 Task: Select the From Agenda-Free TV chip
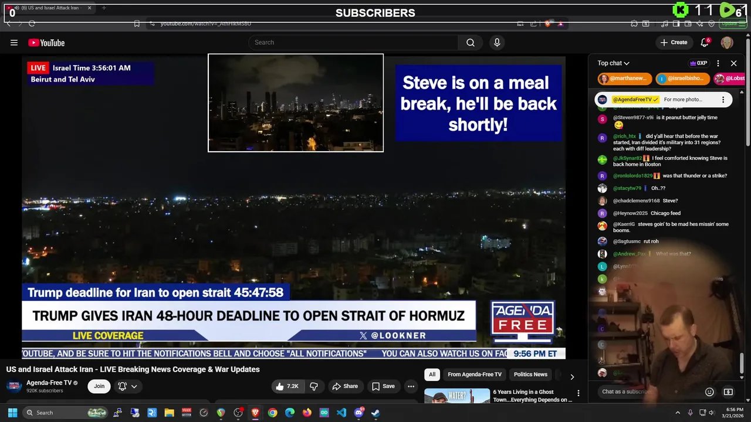pyautogui.click(x=475, y=375)
